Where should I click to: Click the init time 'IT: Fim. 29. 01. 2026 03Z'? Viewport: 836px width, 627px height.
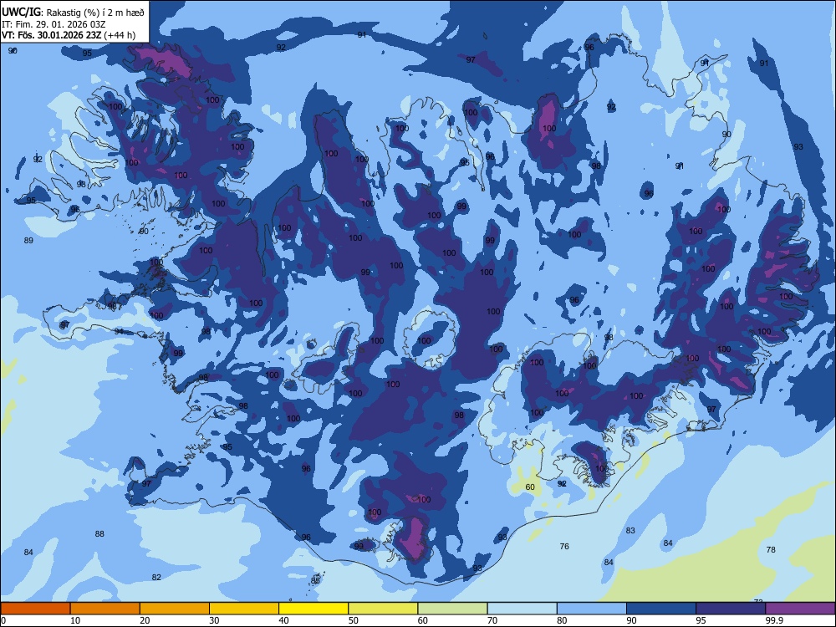[54, 24]
